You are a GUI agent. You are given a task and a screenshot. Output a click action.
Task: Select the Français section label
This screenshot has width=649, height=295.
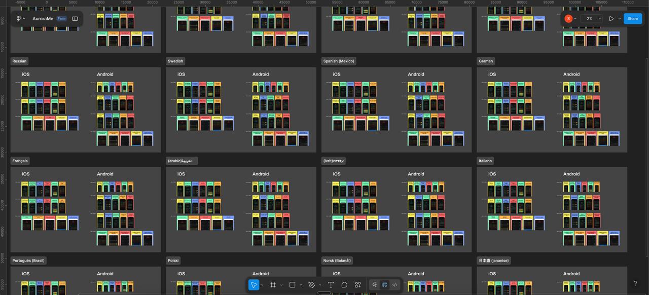(x=20, y=161)
